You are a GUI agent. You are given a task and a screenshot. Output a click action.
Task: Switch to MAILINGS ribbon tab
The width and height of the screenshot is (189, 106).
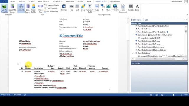point(70,1)
